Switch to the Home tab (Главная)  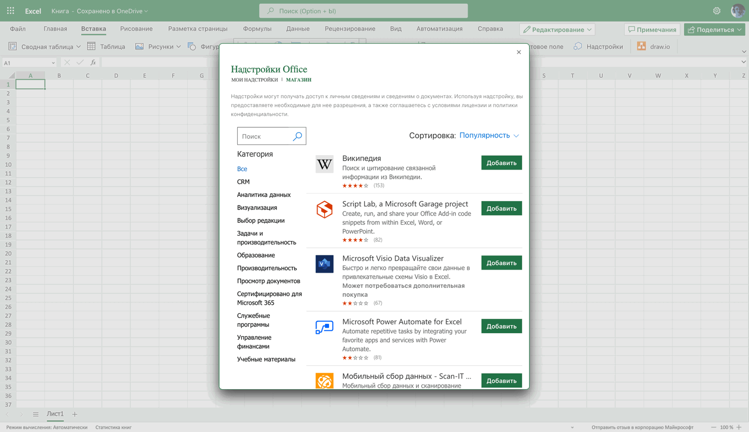(x=55, y=29)
